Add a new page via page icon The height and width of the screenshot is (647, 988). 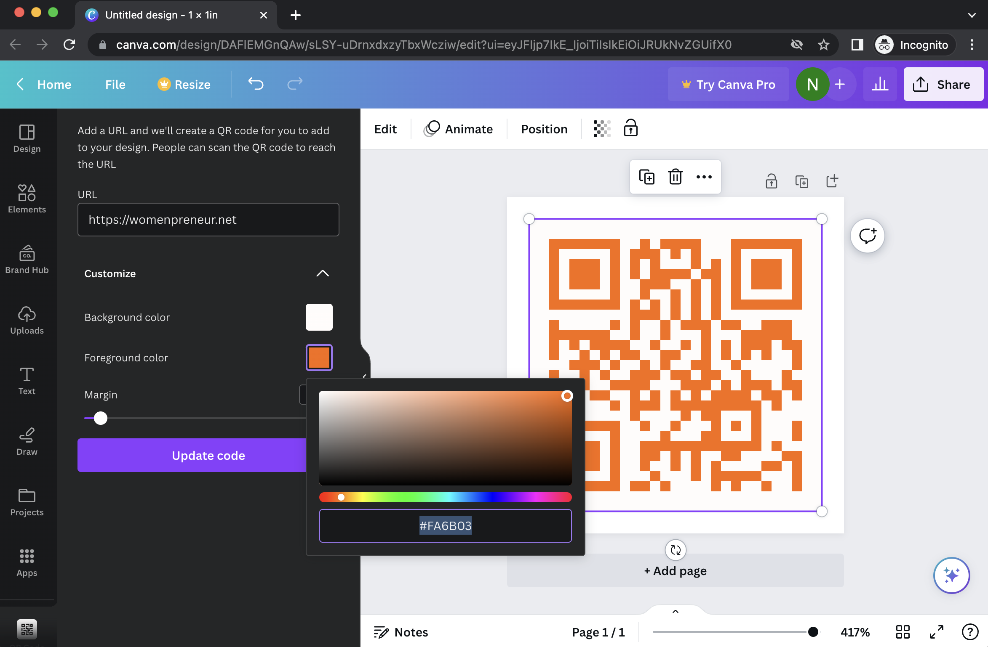click(832, 181)
